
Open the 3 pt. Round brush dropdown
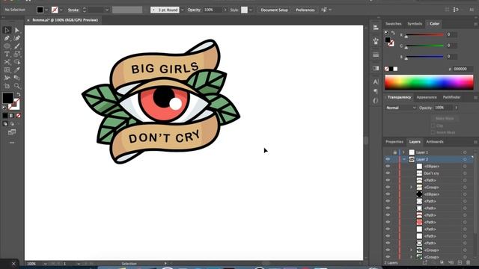[183, 10]
